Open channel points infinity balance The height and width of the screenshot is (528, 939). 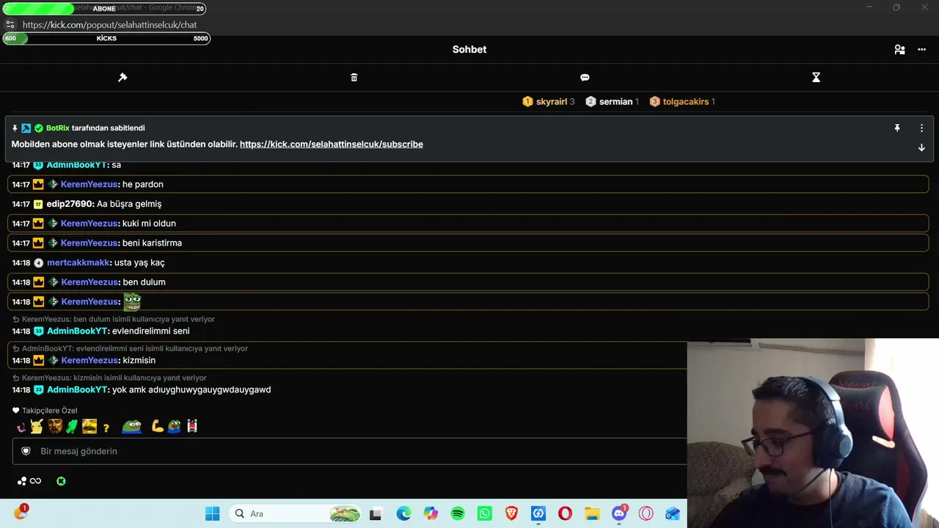coord(29,481)
